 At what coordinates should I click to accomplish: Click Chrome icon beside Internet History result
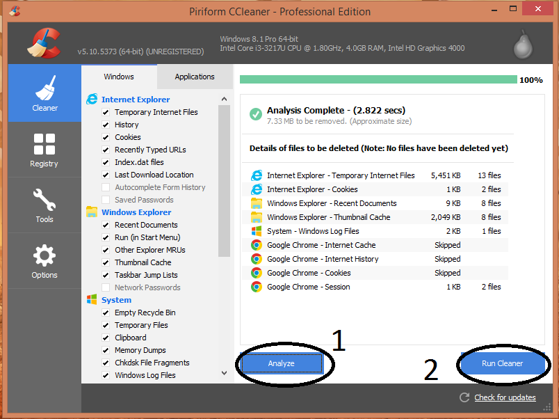click(257, 259)
